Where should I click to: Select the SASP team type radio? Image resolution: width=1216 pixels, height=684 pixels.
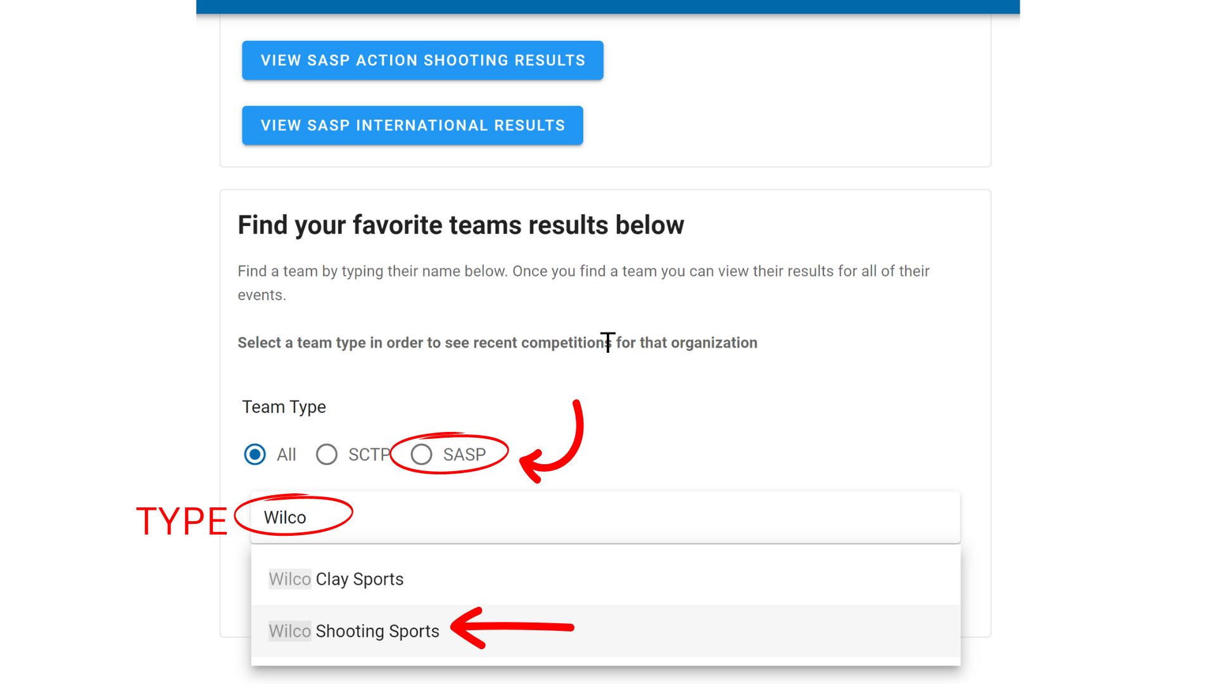click(421, 454)
